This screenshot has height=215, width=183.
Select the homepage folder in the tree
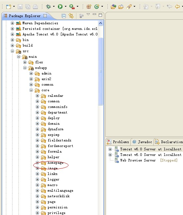[x=56, y=162]
